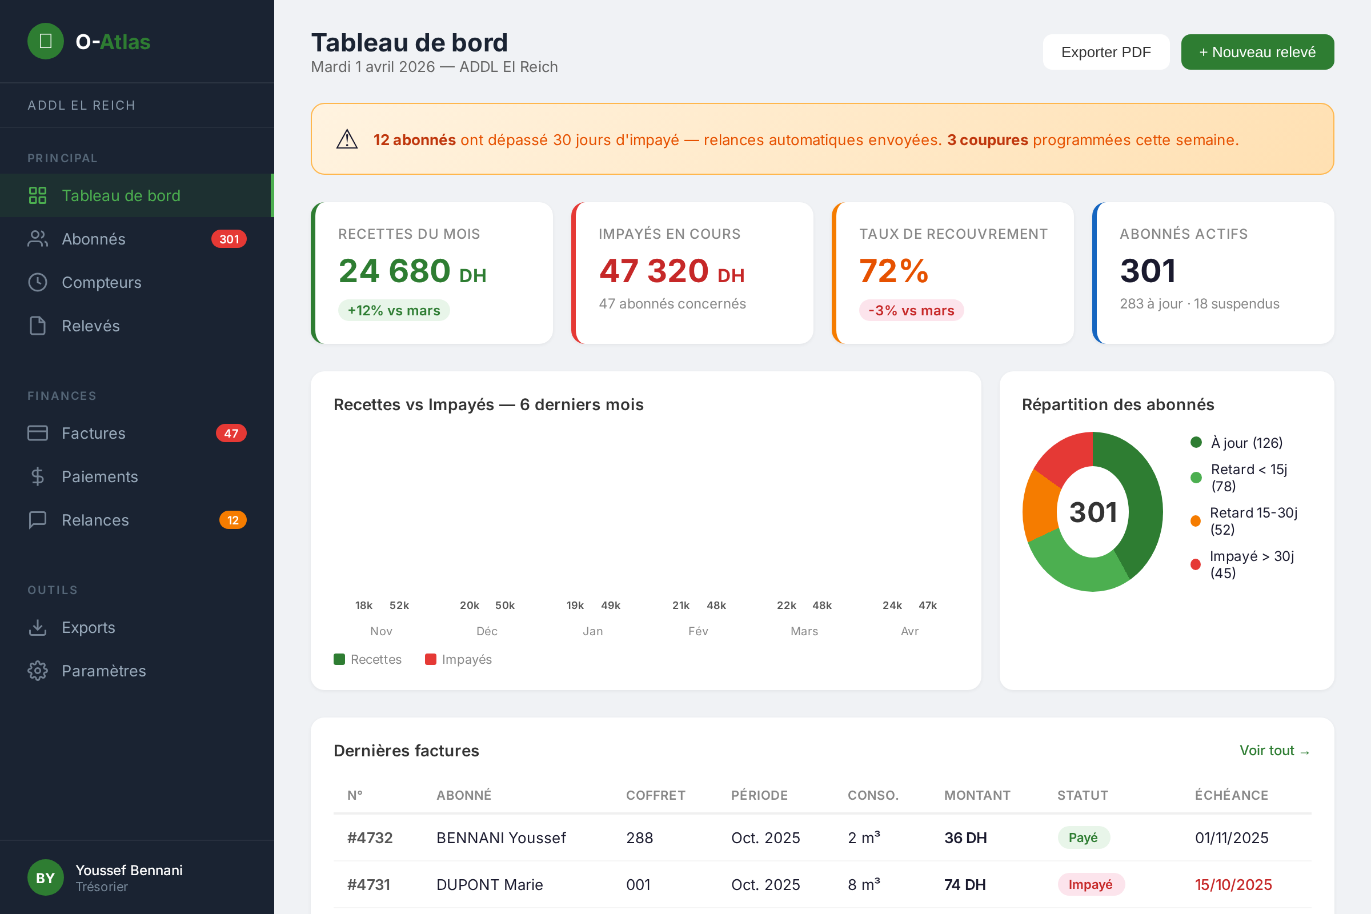Open Abonnés via the people icon
Viewport: 1371px width, 914px height.
37,238
